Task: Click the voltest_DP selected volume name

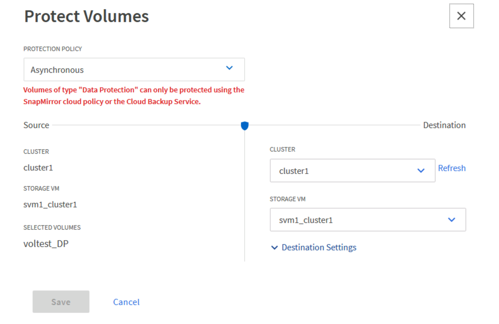Action: click(46, 244)
